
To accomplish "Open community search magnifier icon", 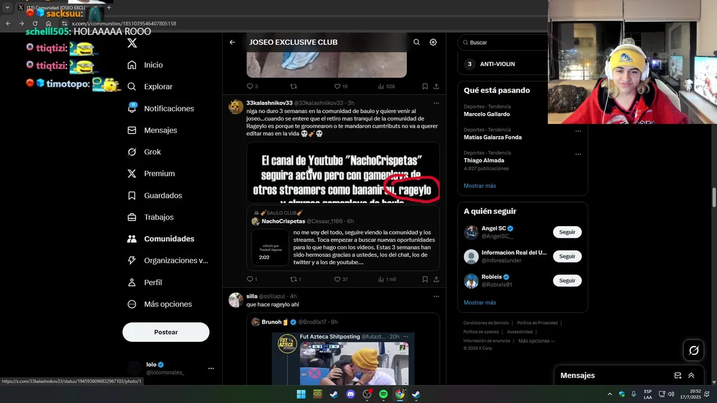I will click(416, 42).
